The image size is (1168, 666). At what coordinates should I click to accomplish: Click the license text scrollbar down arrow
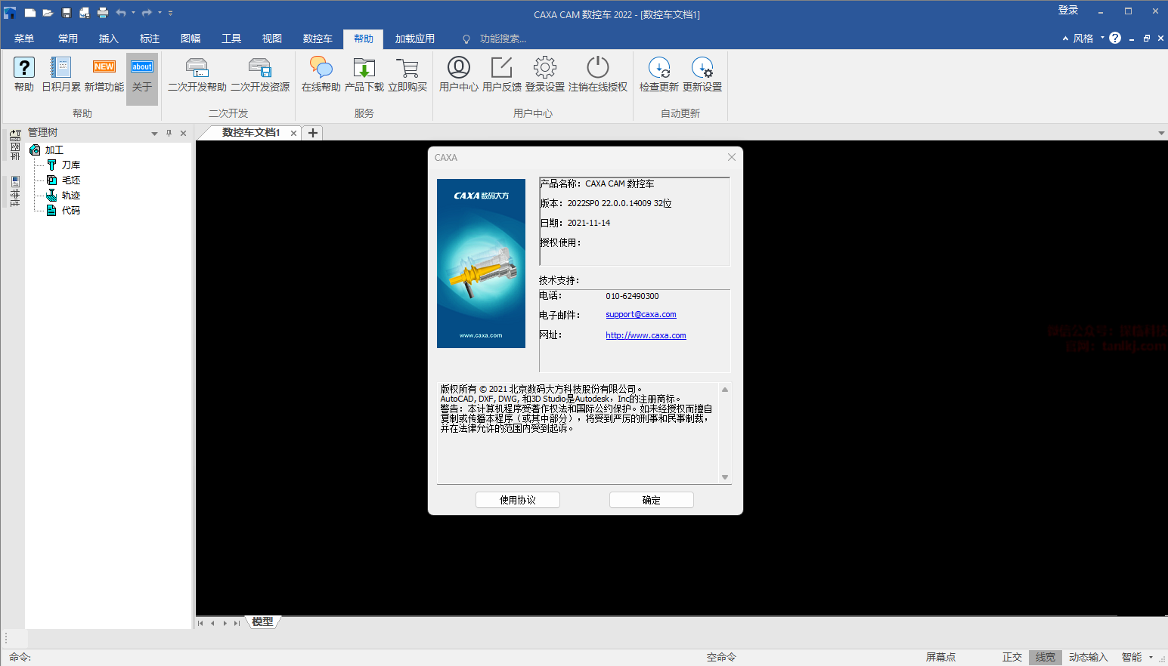(x=724, y=477)
